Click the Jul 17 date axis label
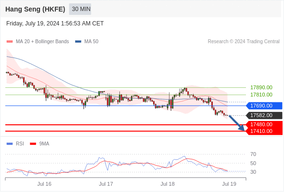The width and height of the screenshot is (284, 192). pyautogui.click(x=106, y=184)
